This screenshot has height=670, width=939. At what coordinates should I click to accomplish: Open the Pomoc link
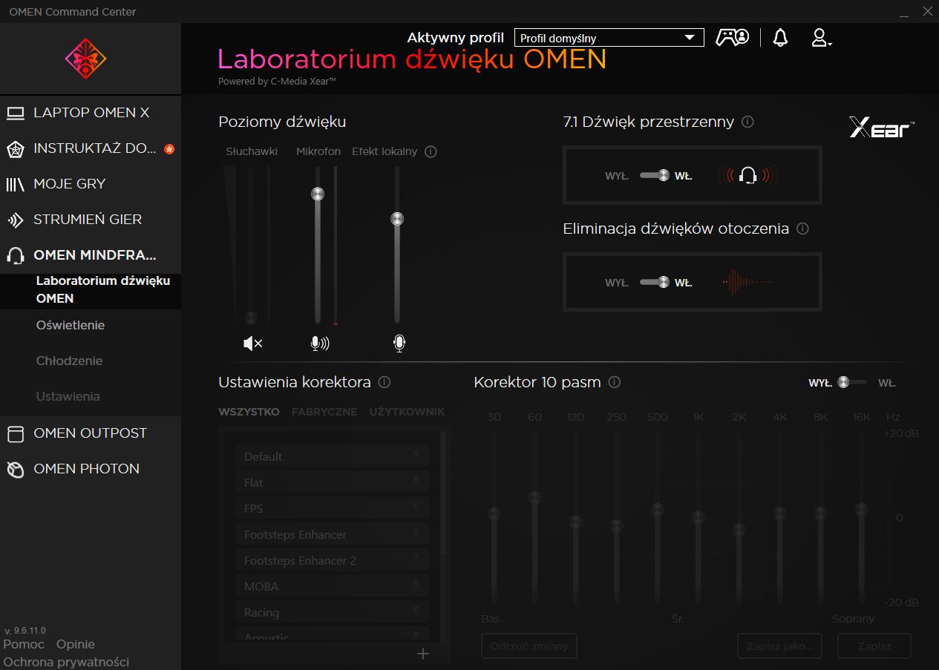point(24,644)
